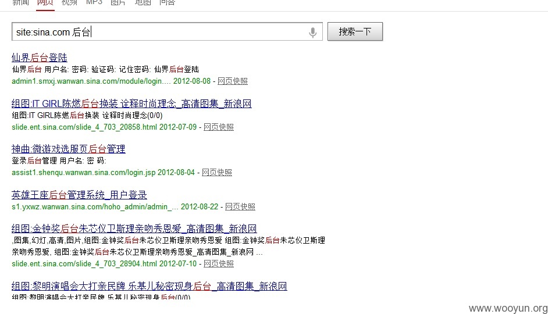Click the admin1.smxj.wanwan.sina.com/module/login URL text

pyautogui.click(x=91, y=81)
